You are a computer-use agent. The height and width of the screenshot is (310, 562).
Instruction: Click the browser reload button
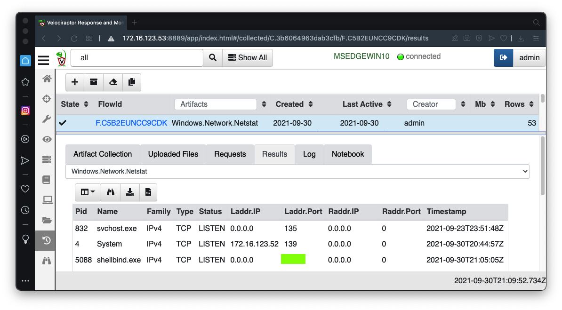74,39
